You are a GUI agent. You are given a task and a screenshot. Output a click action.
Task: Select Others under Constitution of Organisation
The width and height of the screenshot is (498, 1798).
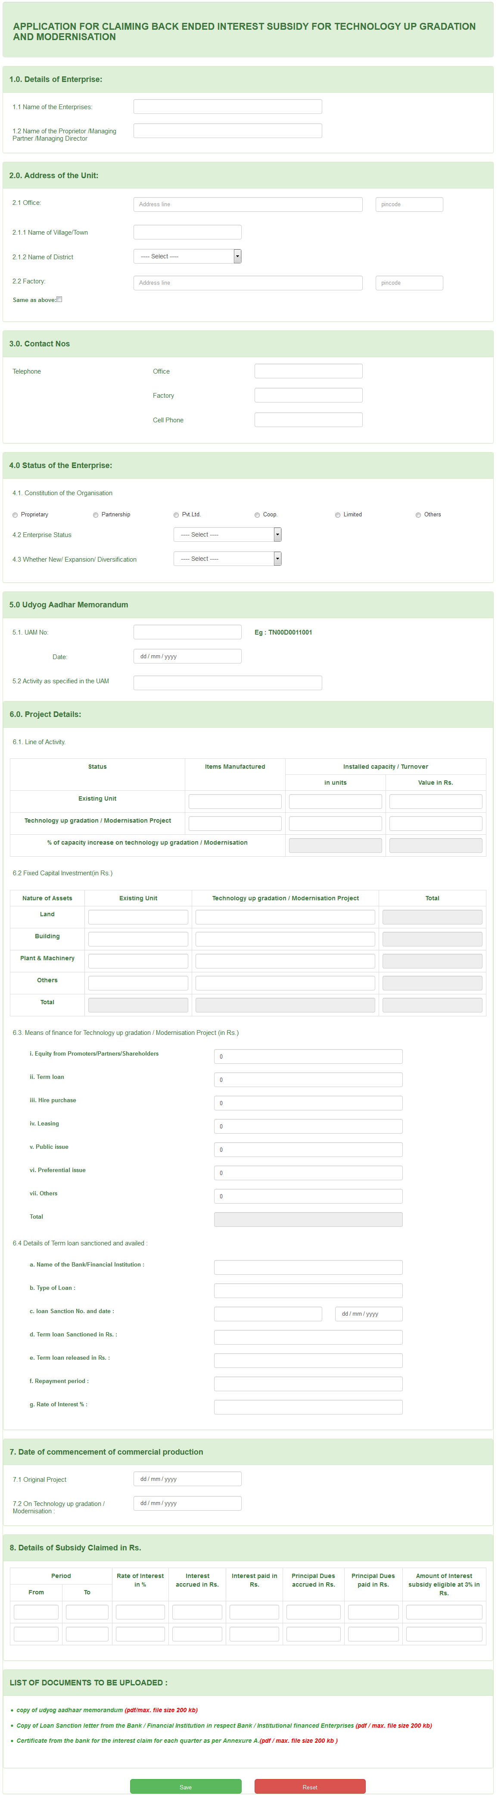point(418,515)
